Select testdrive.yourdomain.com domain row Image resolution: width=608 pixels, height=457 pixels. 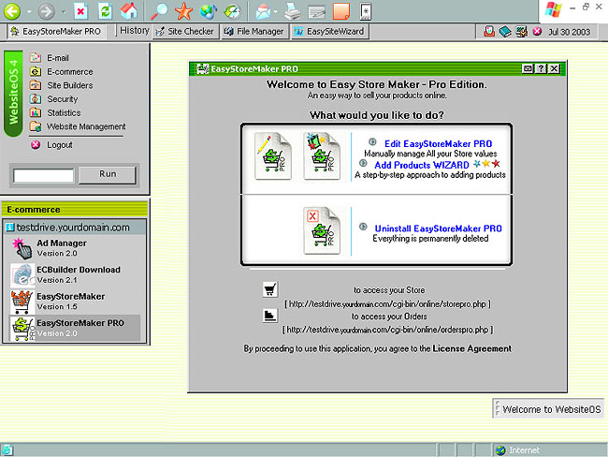(x=75, y=228)
